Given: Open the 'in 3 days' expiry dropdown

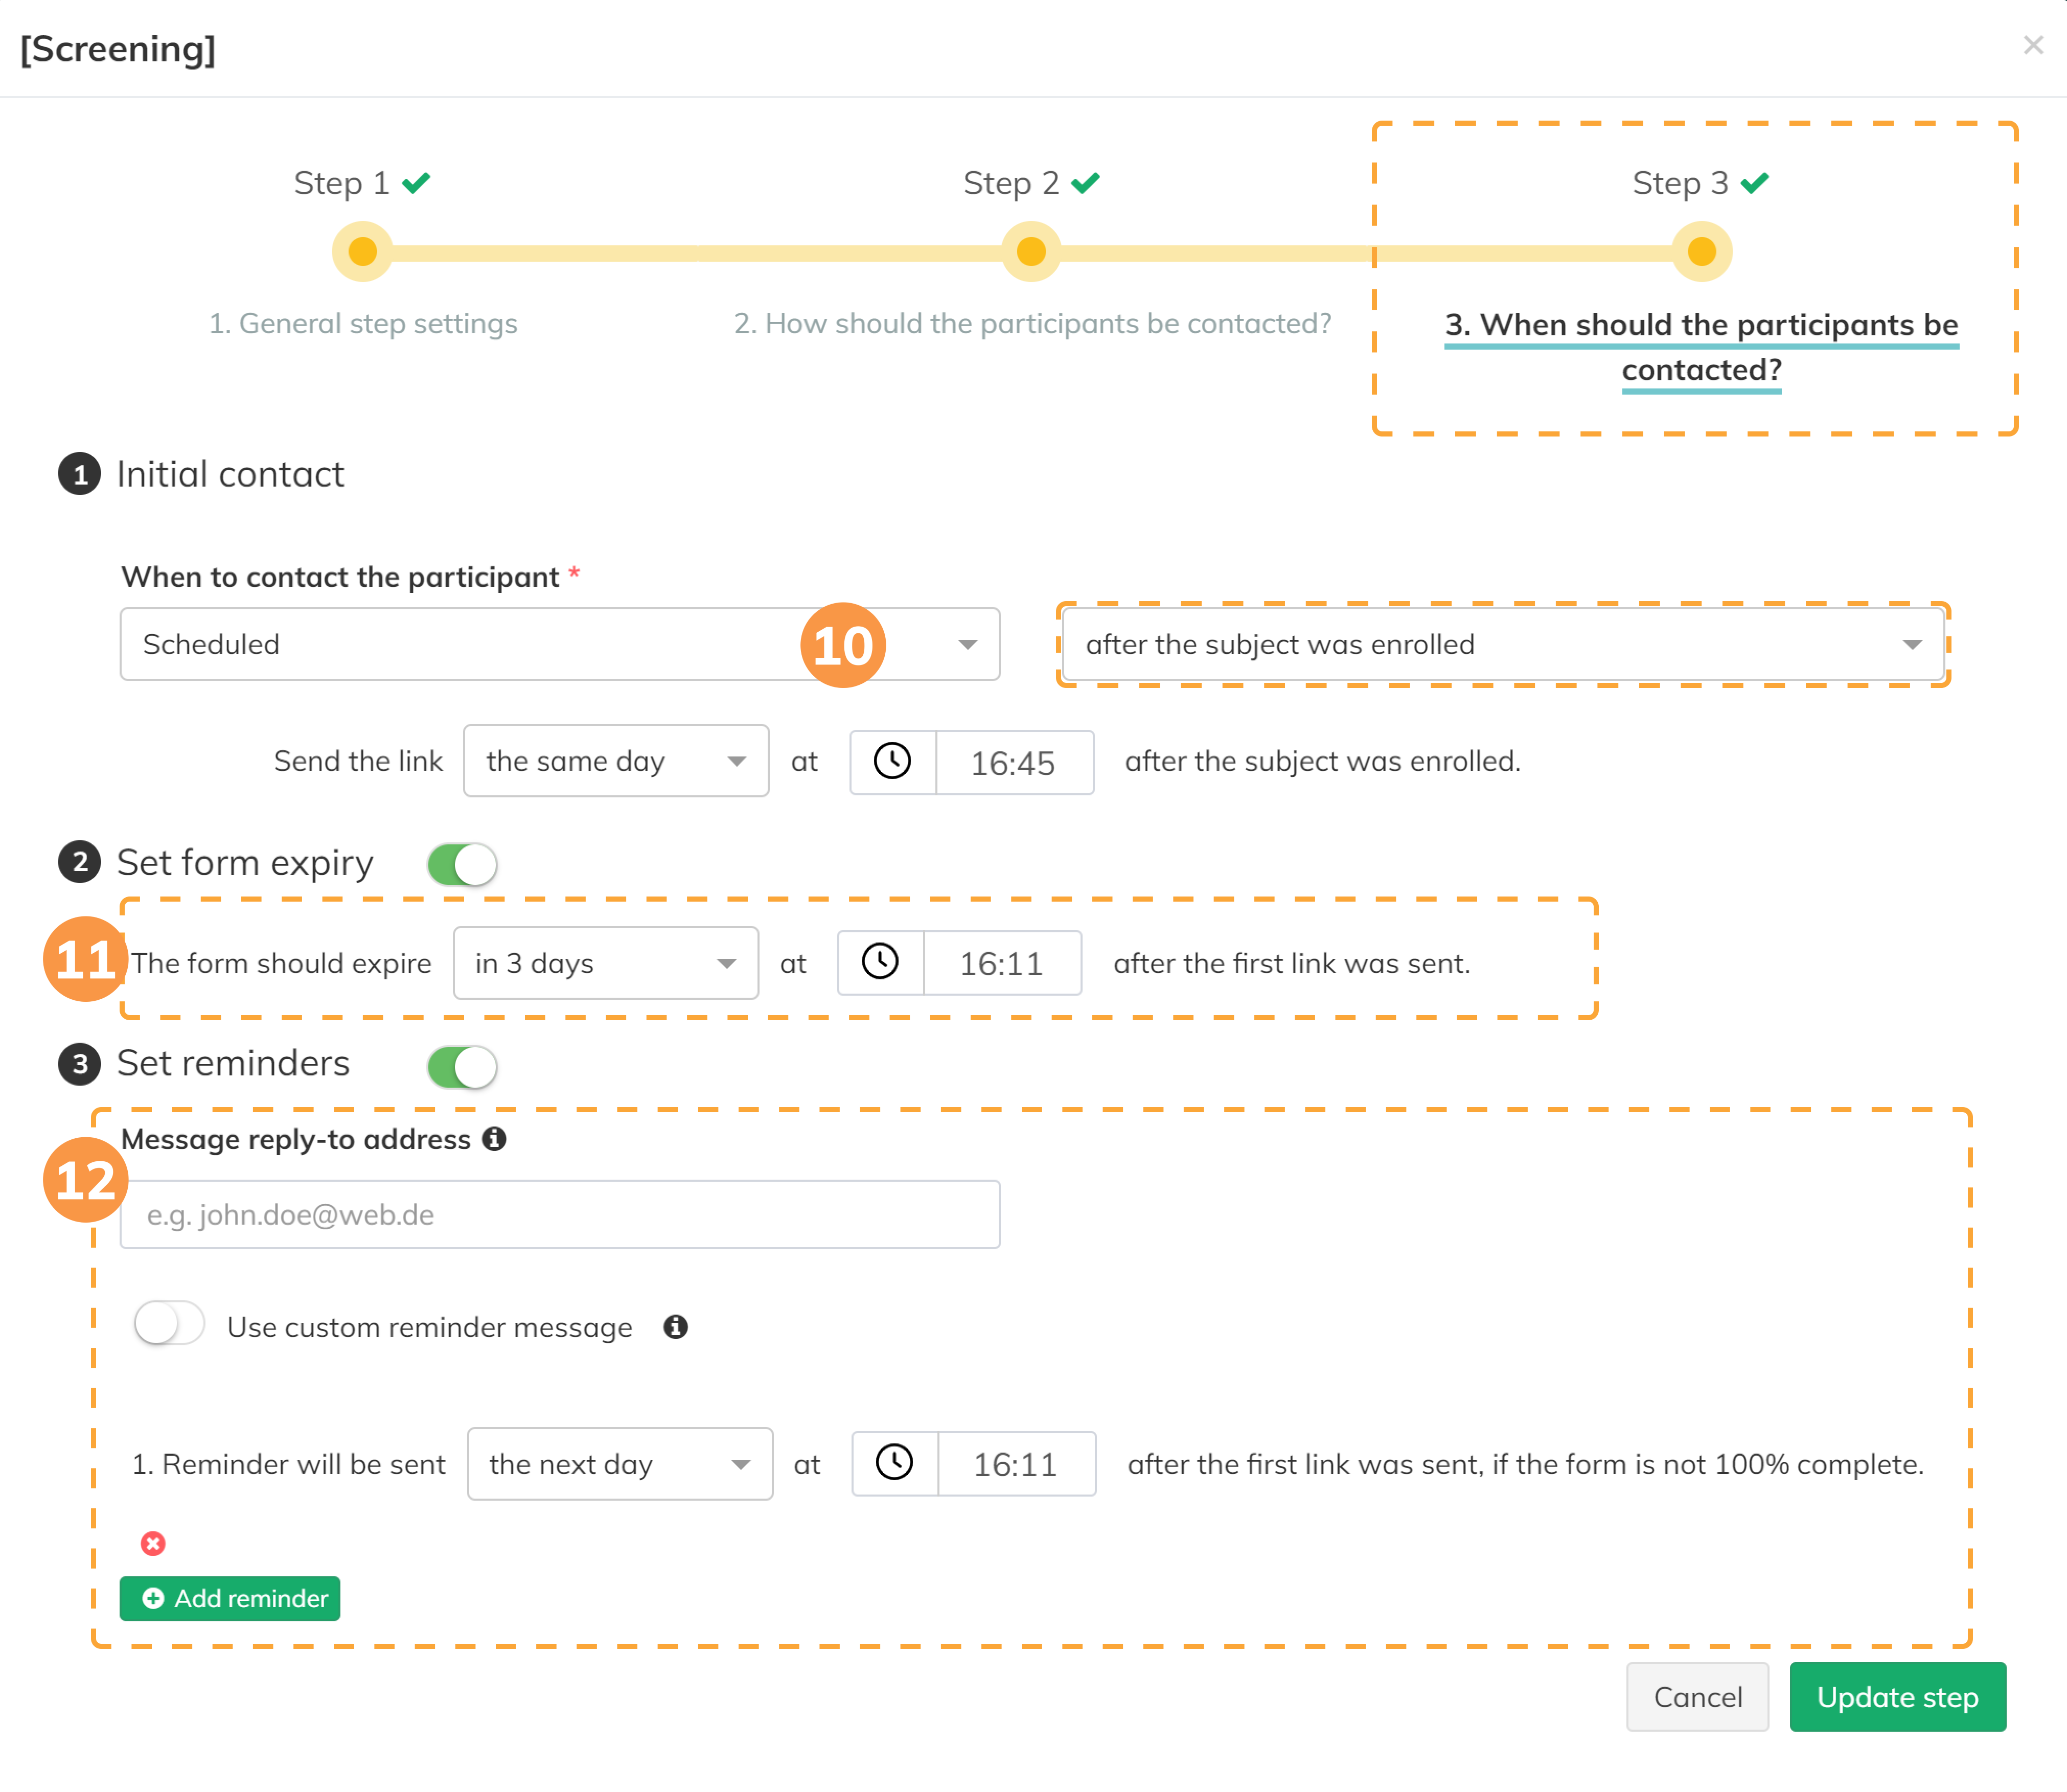Looking at the screenshot, I should 605,963.
